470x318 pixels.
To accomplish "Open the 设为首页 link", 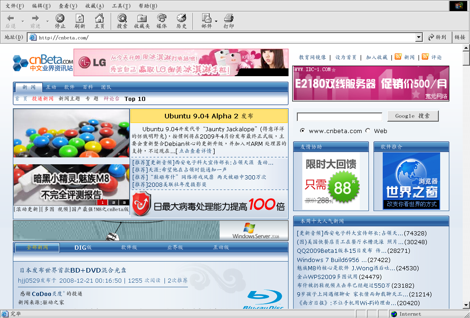I will point(345,57).
